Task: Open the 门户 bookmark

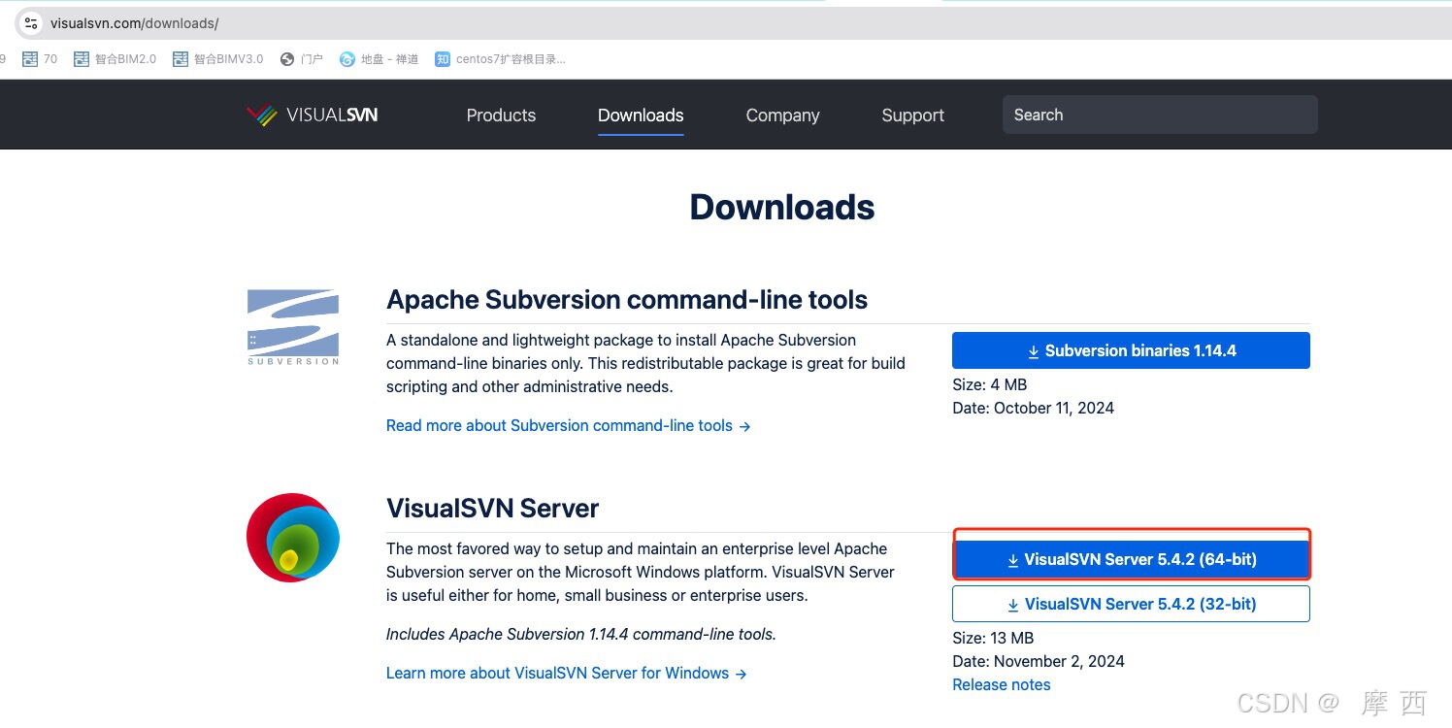Action: (x=301, y=59)
